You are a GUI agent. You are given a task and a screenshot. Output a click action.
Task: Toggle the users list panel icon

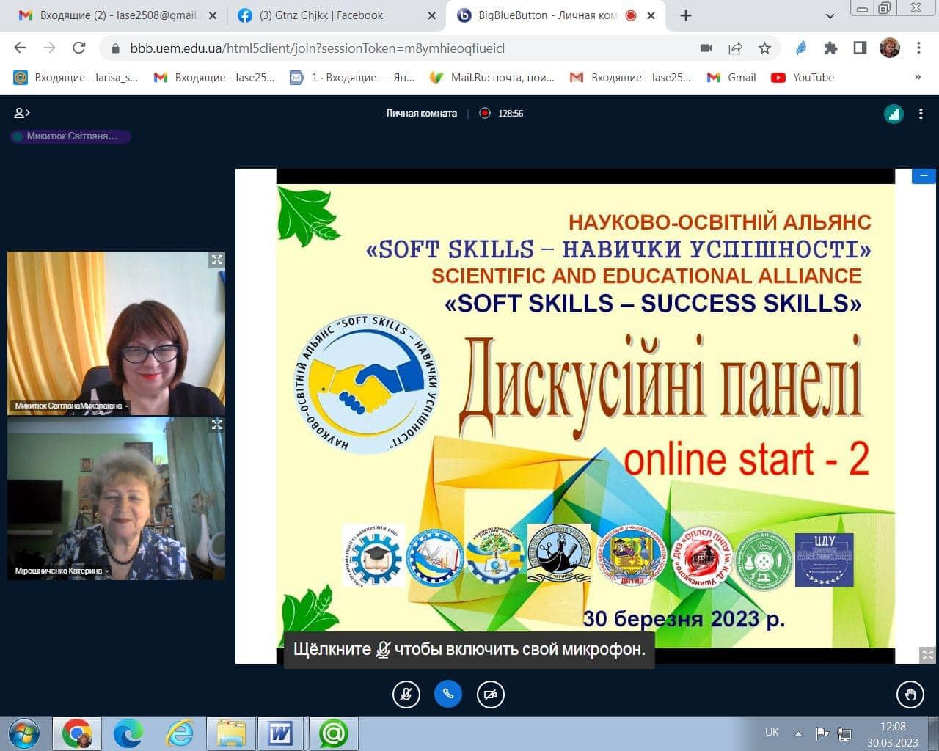click(22, 113)
